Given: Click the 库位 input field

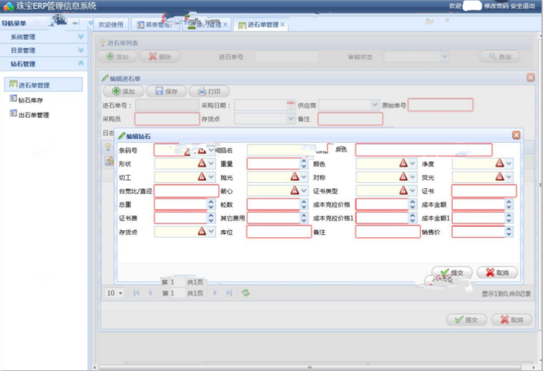Looking at the screenshot, I should pyautogui.click(x=277, y=232).
